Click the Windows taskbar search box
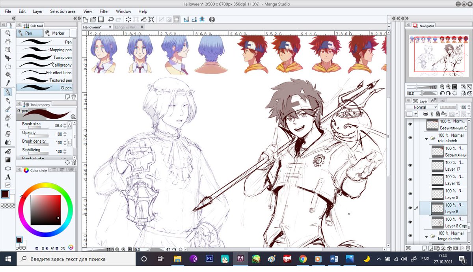Image resolution: width=473 pixels, height=272 pixels. 76,259
